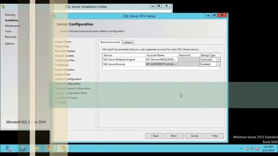Open Server Manager from the taskbar
The image size is (278, 156).
click(9, 149)
